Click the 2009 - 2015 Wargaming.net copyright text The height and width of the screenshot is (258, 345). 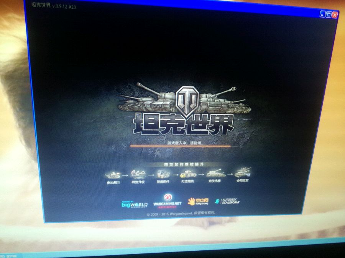click(181, 214)
